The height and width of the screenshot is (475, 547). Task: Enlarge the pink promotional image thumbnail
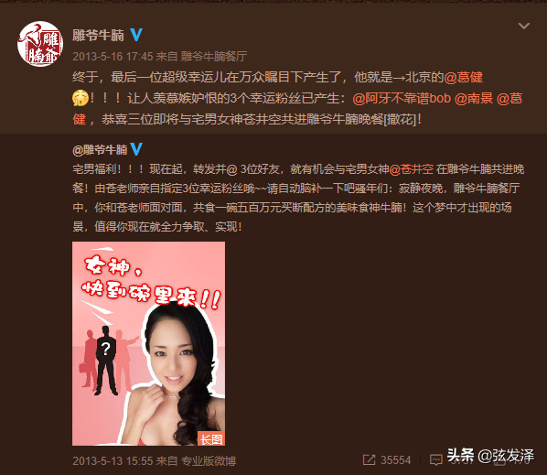[148, 343]
